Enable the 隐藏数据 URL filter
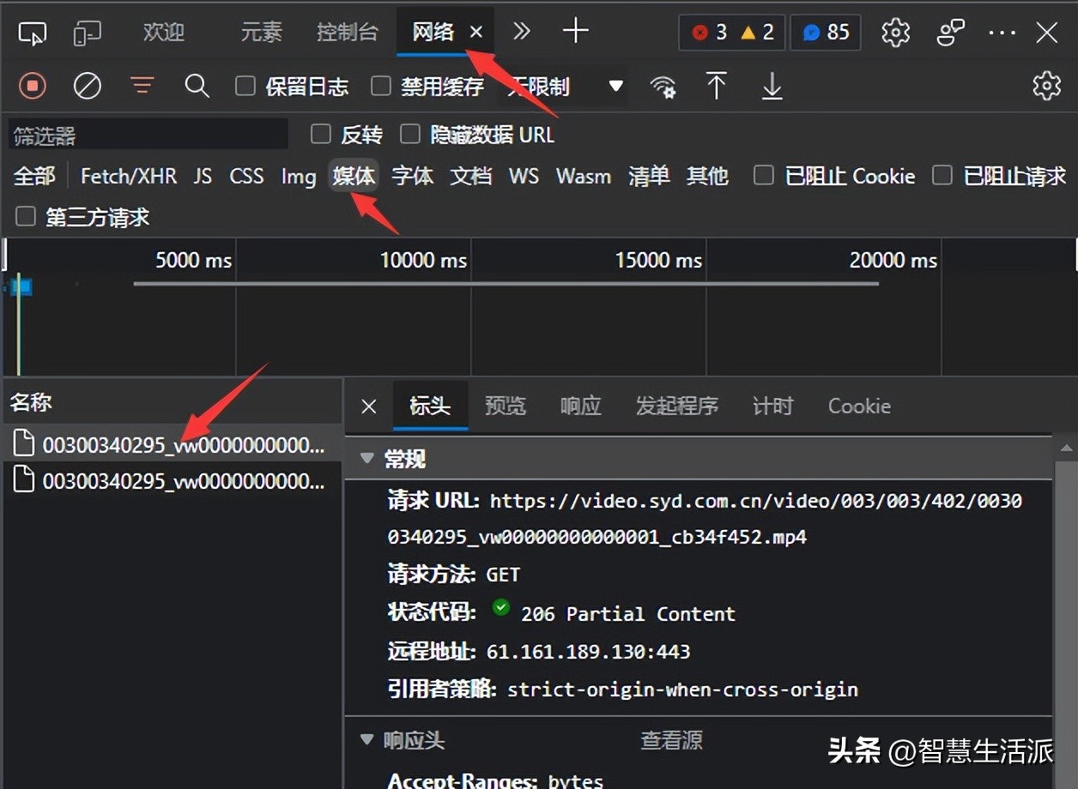The width and height of the screenshot is (1078, 789). 410,134
